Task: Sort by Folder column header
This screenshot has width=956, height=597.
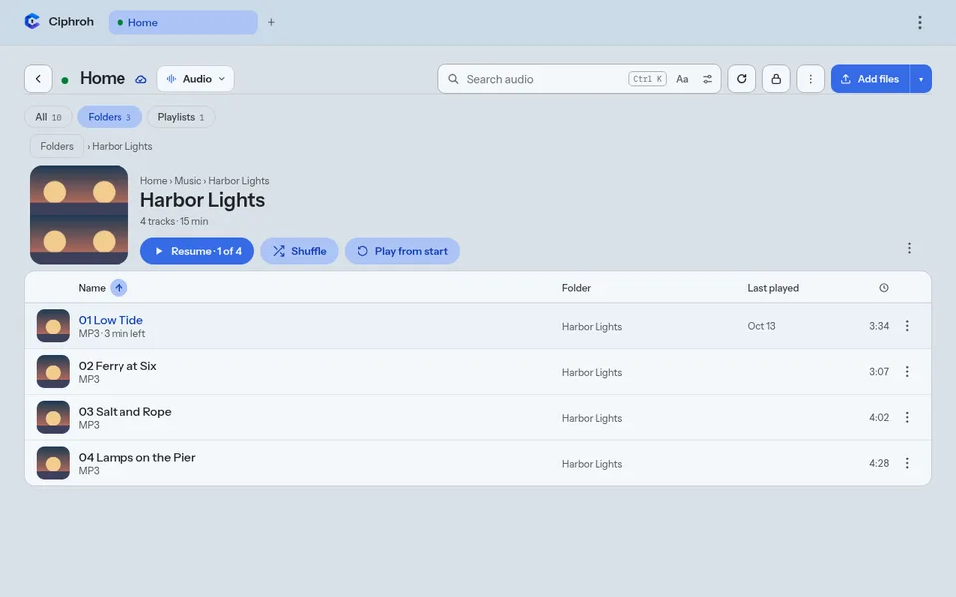Action: point(576,288)
